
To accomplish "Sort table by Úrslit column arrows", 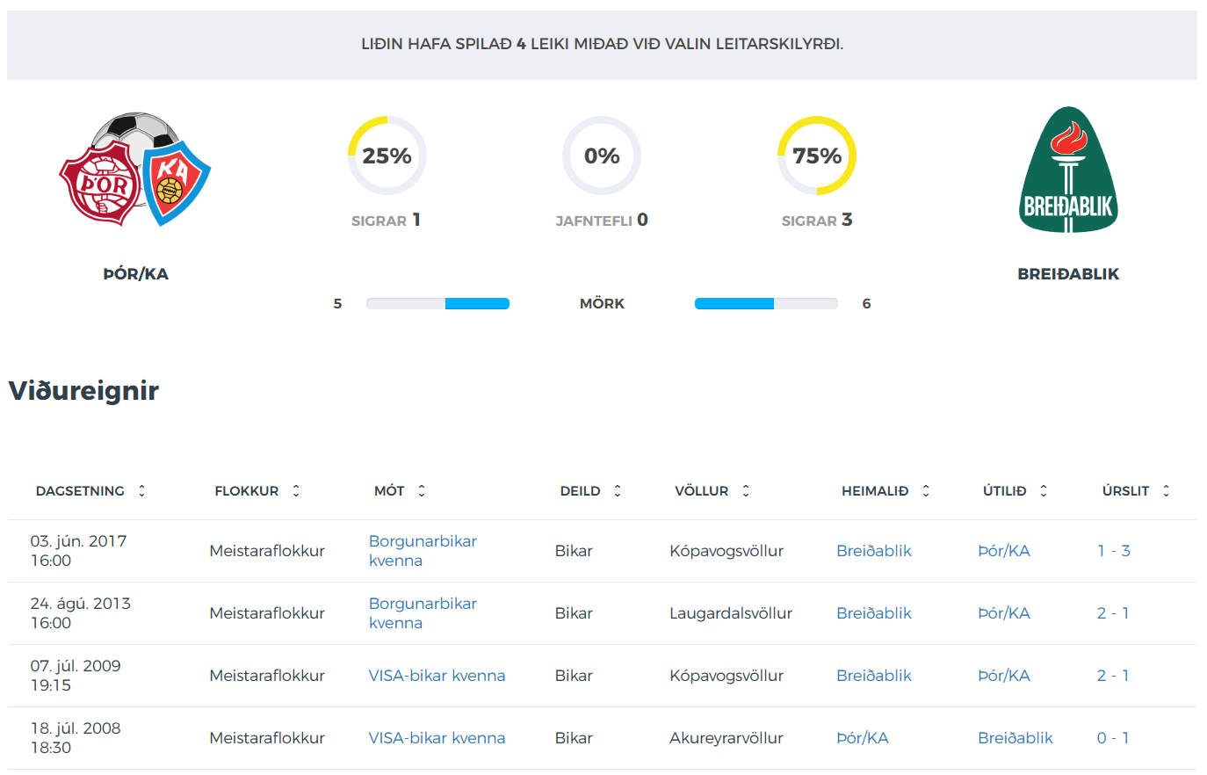I will pyautogui.click(x=1167, y=491).
